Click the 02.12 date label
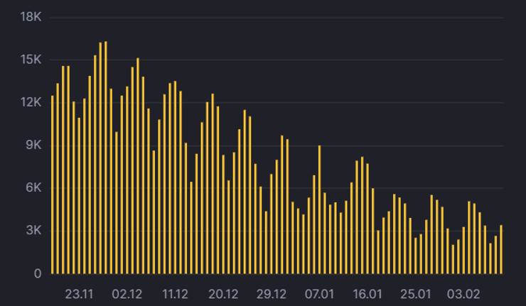 [x=127, y=294]
